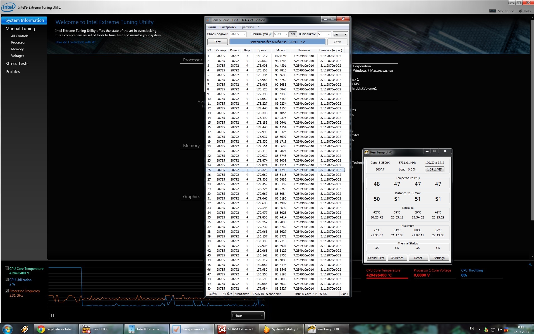534x334 pixels.
Task: Pause the monitoring graph
Action: (52, 315)
